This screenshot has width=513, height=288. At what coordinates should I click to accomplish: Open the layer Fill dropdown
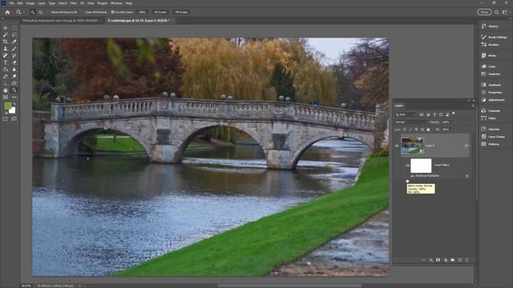tap(452, 130)
